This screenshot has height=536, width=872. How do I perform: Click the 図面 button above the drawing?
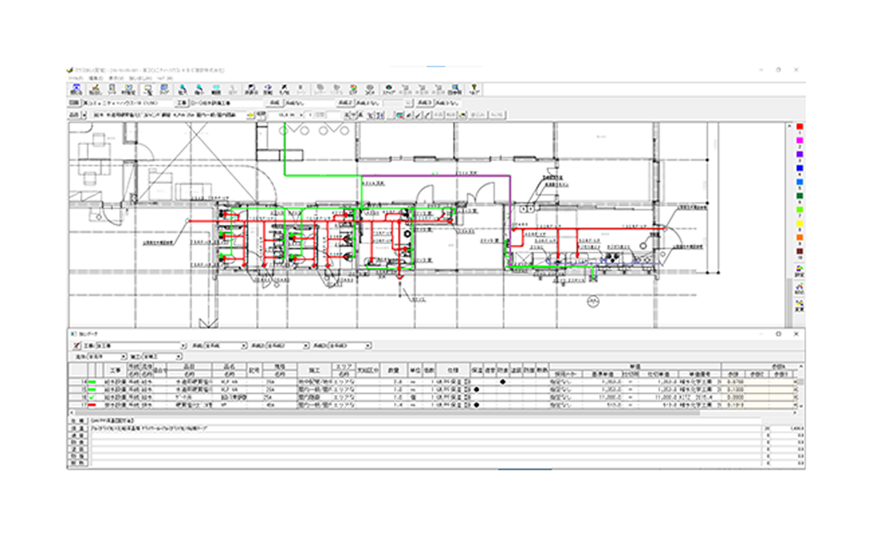click(73, 102)
